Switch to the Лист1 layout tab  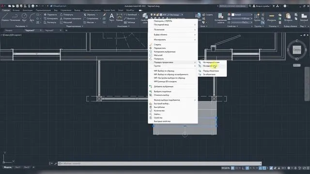pyautogui.click(x=17, y=167)
